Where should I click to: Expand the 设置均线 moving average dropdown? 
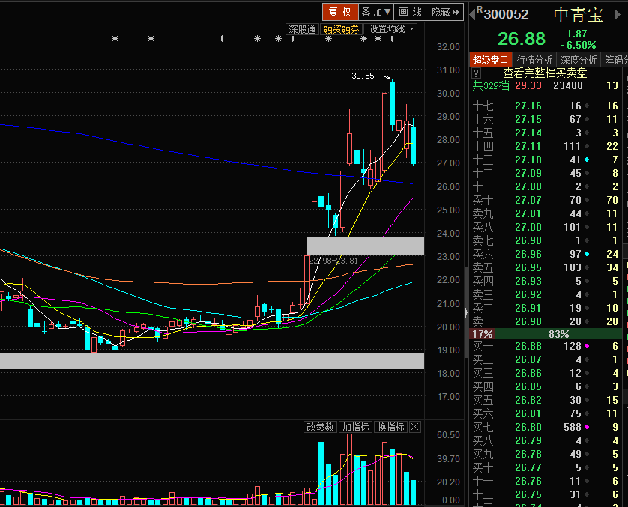390,29
